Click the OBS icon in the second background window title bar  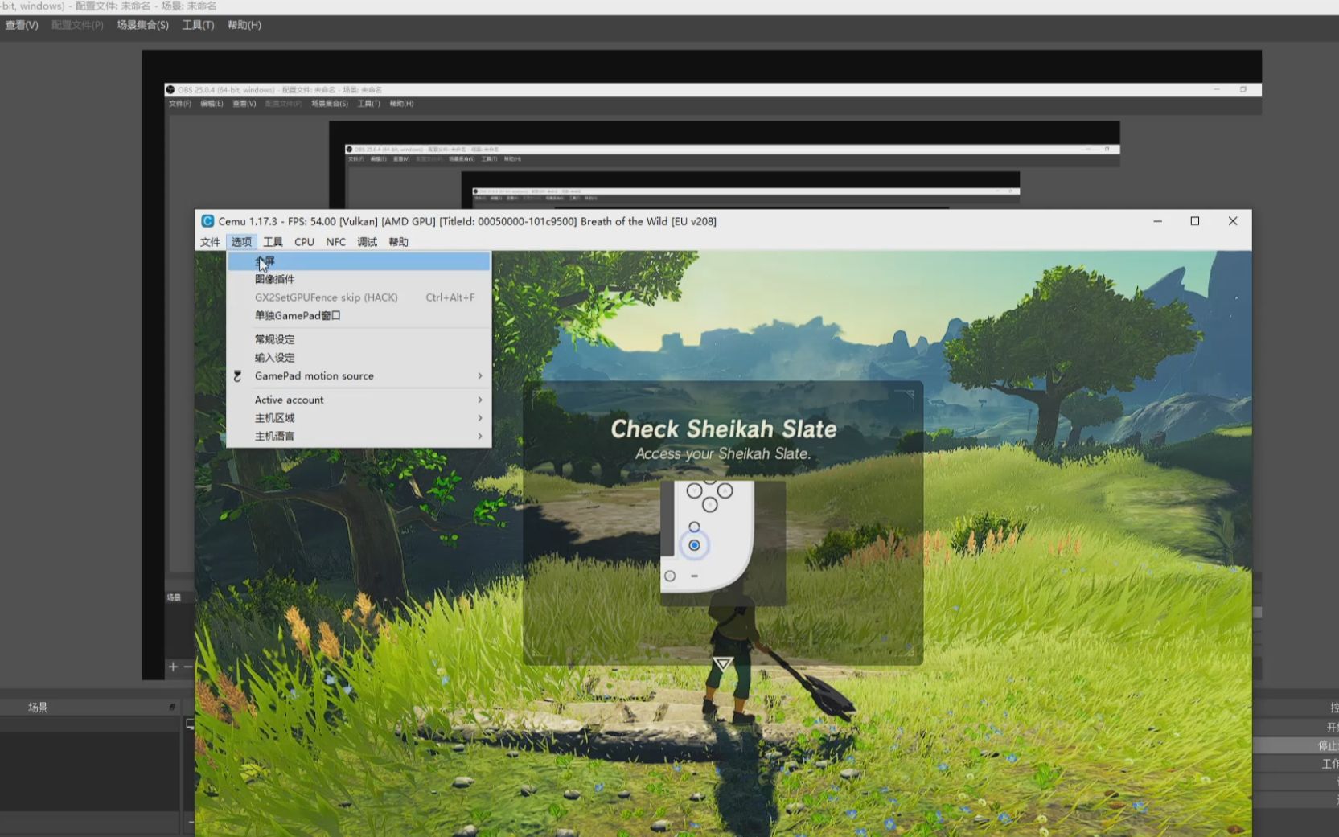click(349, 148)
